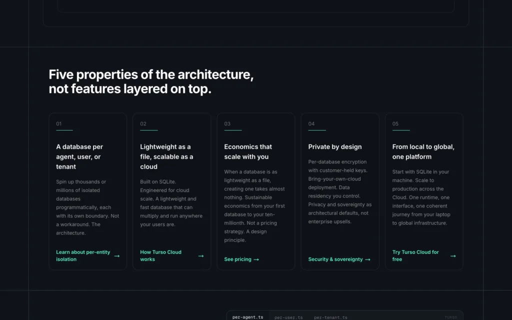Follow Try Turso Cloud for free link
The image size is (512, 320).
(415, 255)
